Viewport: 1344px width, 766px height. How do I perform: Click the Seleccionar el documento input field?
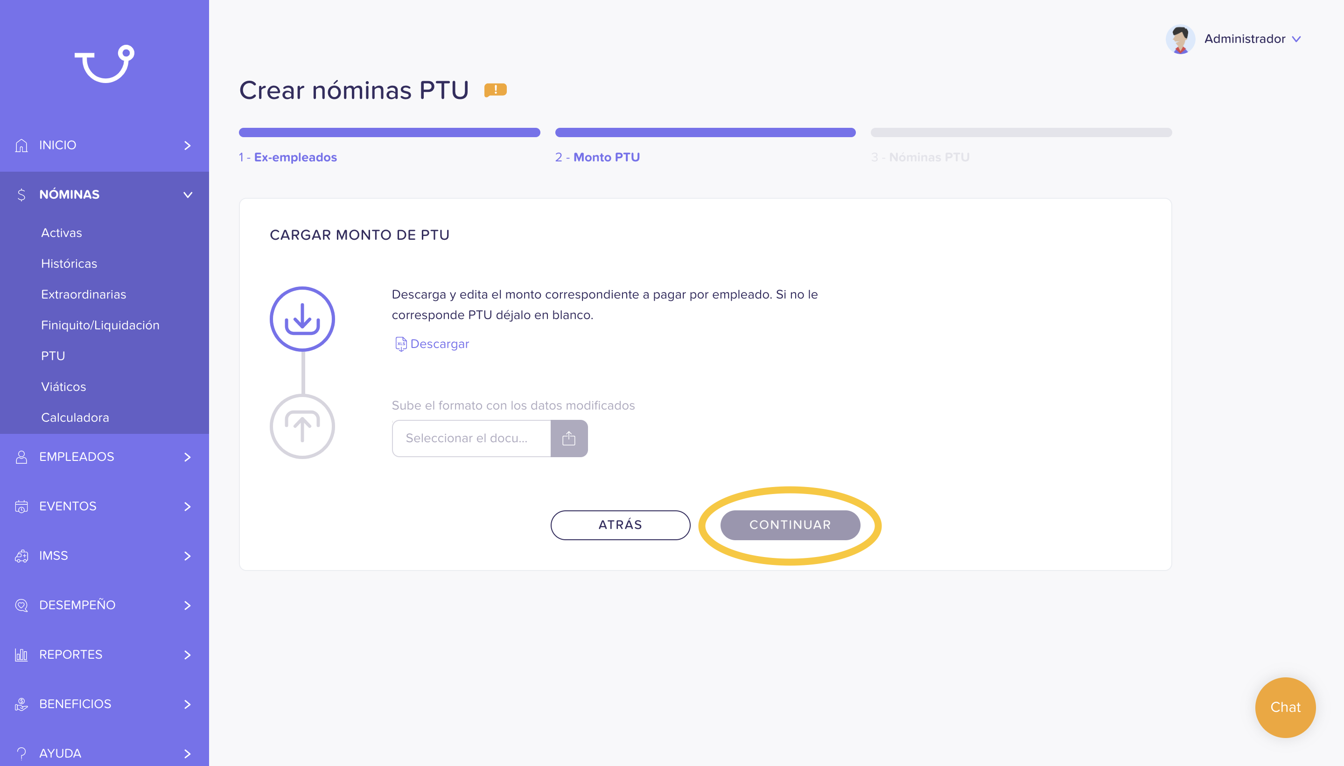tap(472, 438)
